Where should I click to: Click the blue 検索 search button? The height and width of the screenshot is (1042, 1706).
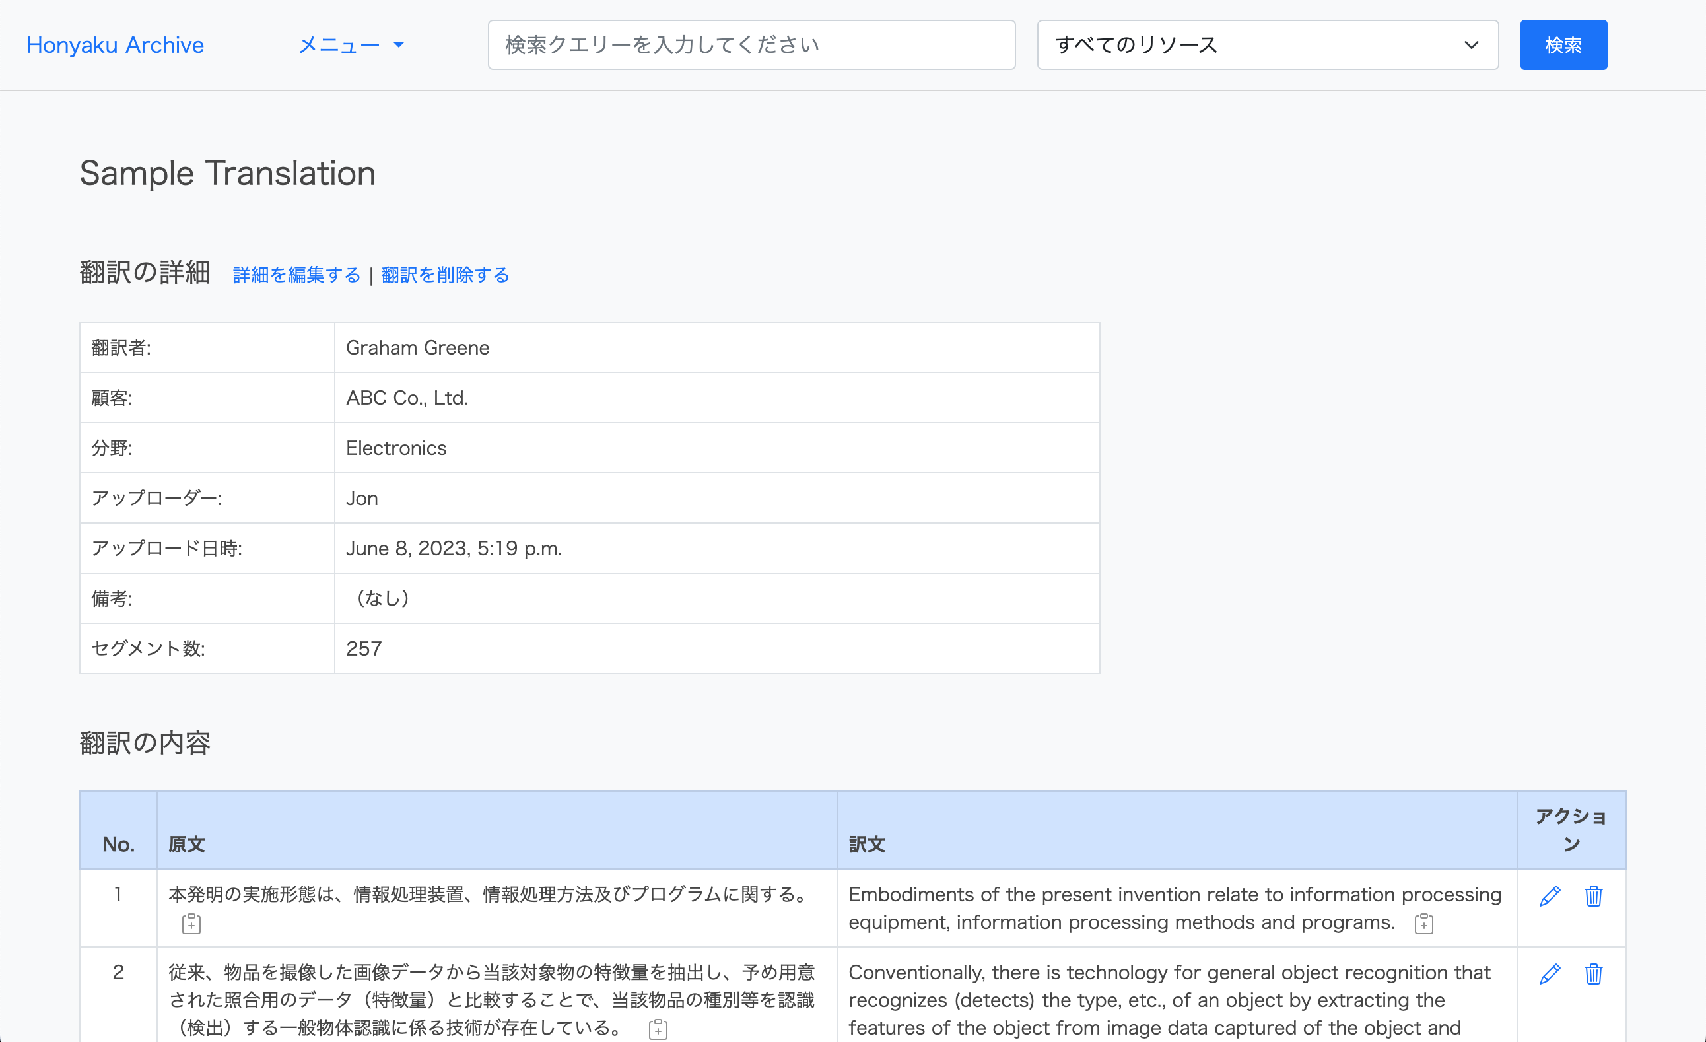[x=1563, y=45]
